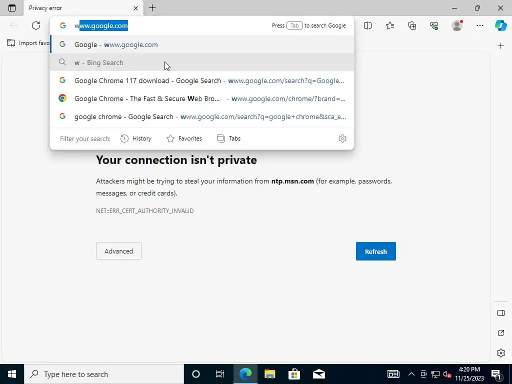512x384 pixels.
Task: Close the Privacy error tab
Action: tap(136, 8)
